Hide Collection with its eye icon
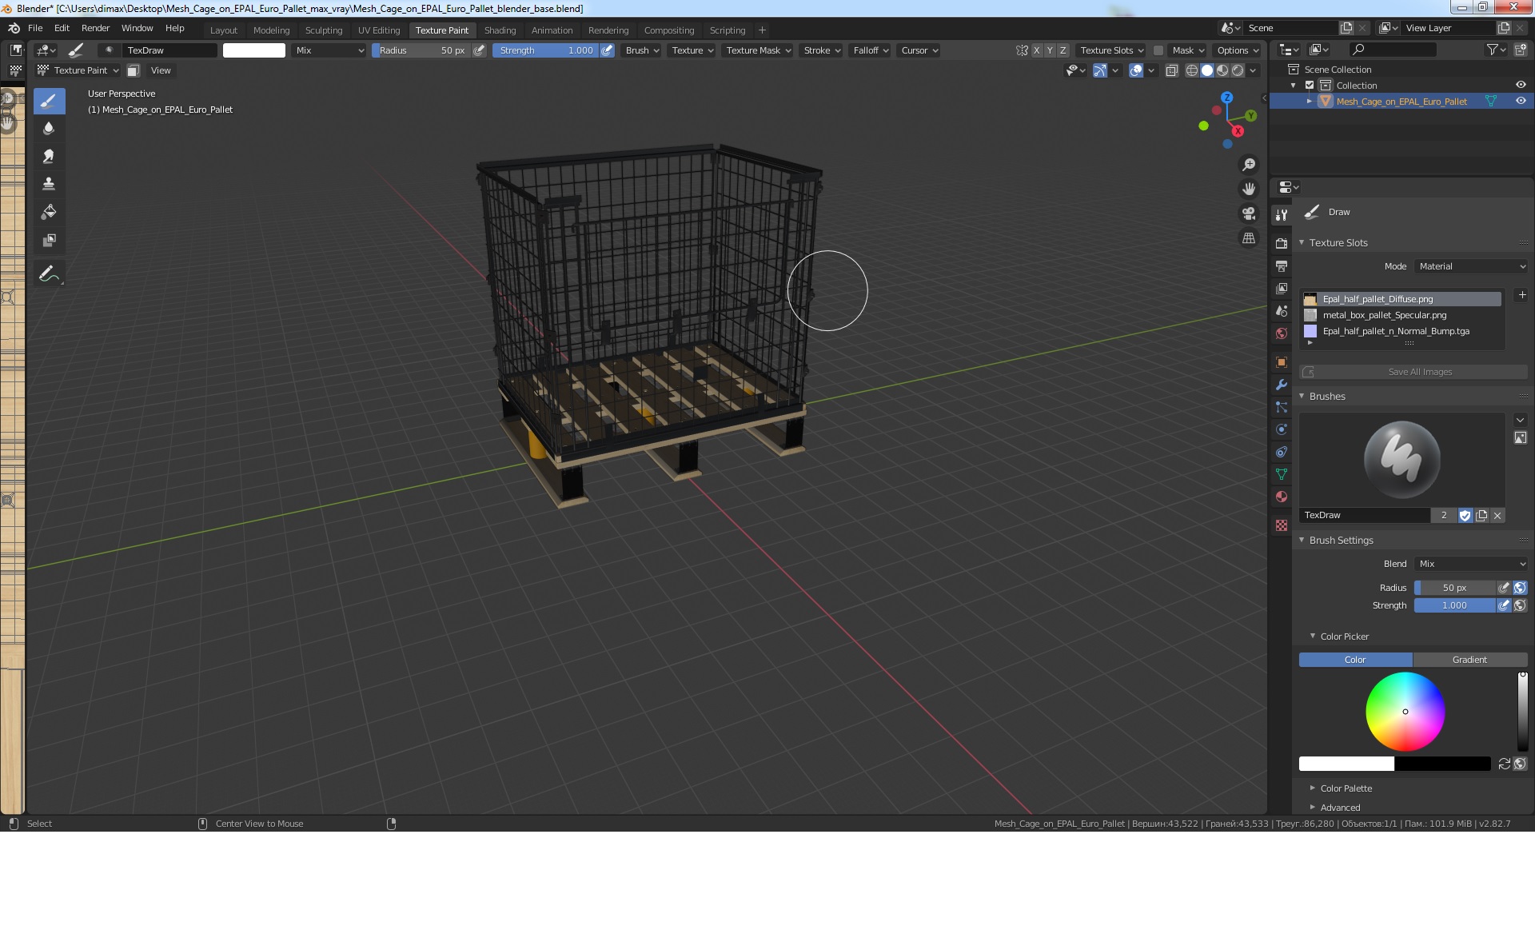The width and height of the screenshot is (1535, 926). (1521, 85)
